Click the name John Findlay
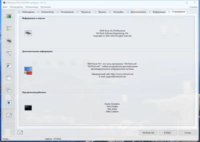Screen dimensions: 200x142 (x=112, y=106)
